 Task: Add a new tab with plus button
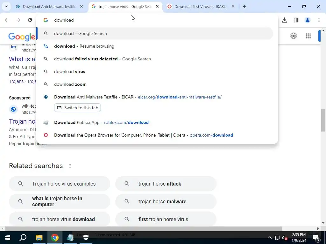[x=244, y=6]
